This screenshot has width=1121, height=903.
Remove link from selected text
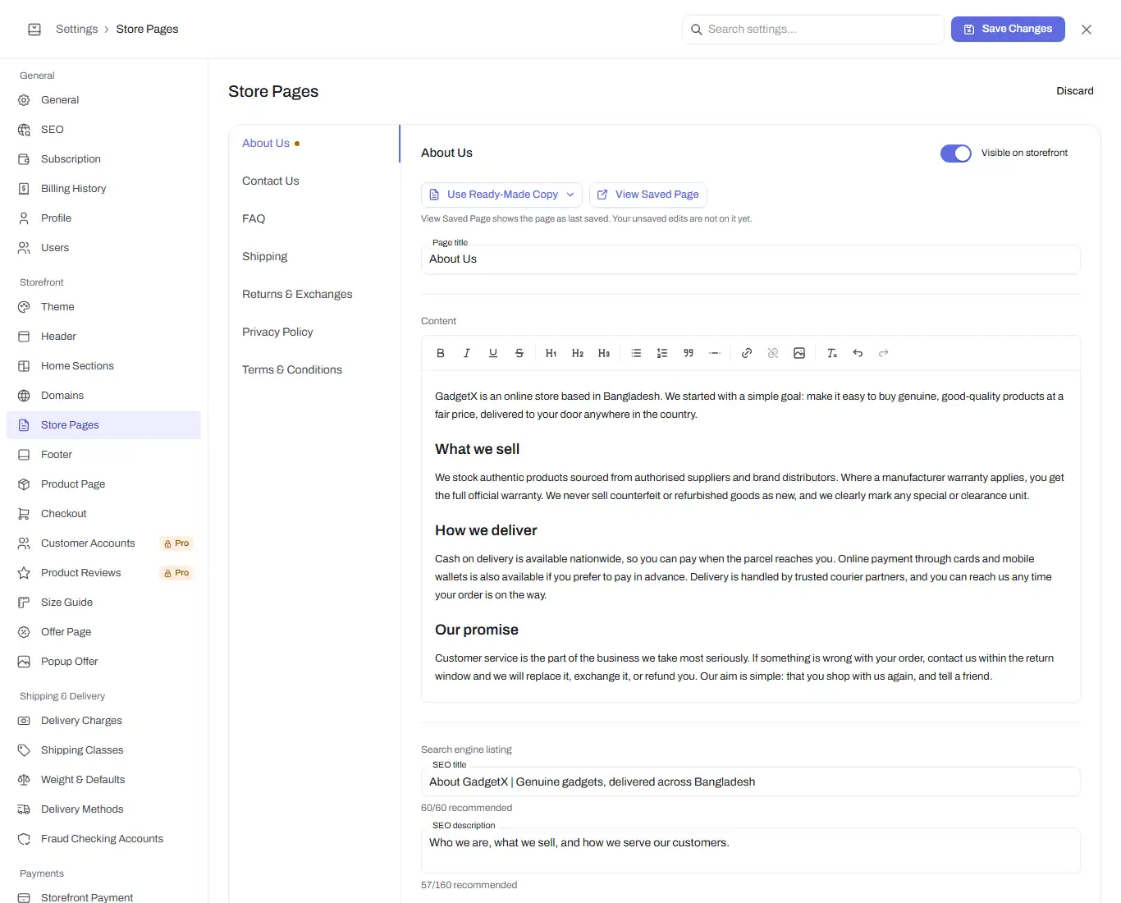coord(773,353)
